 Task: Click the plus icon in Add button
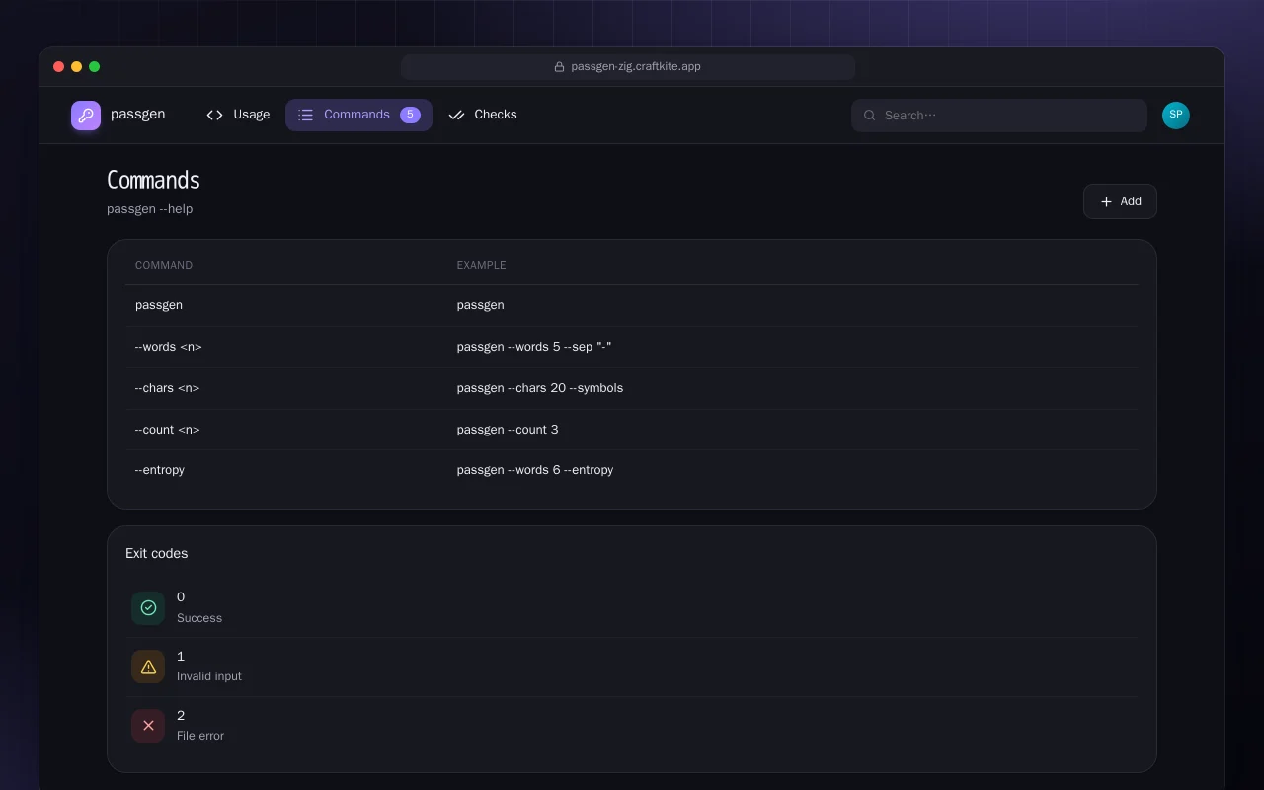coord(1106,201)
